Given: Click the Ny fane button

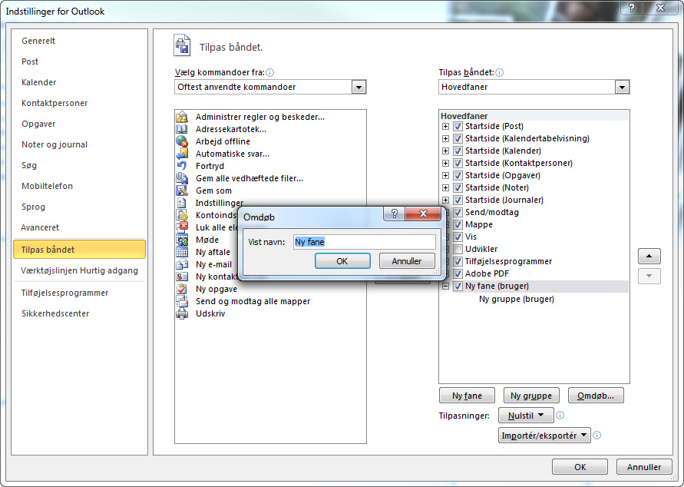Looking at the screenshot, I should [467, 396].
